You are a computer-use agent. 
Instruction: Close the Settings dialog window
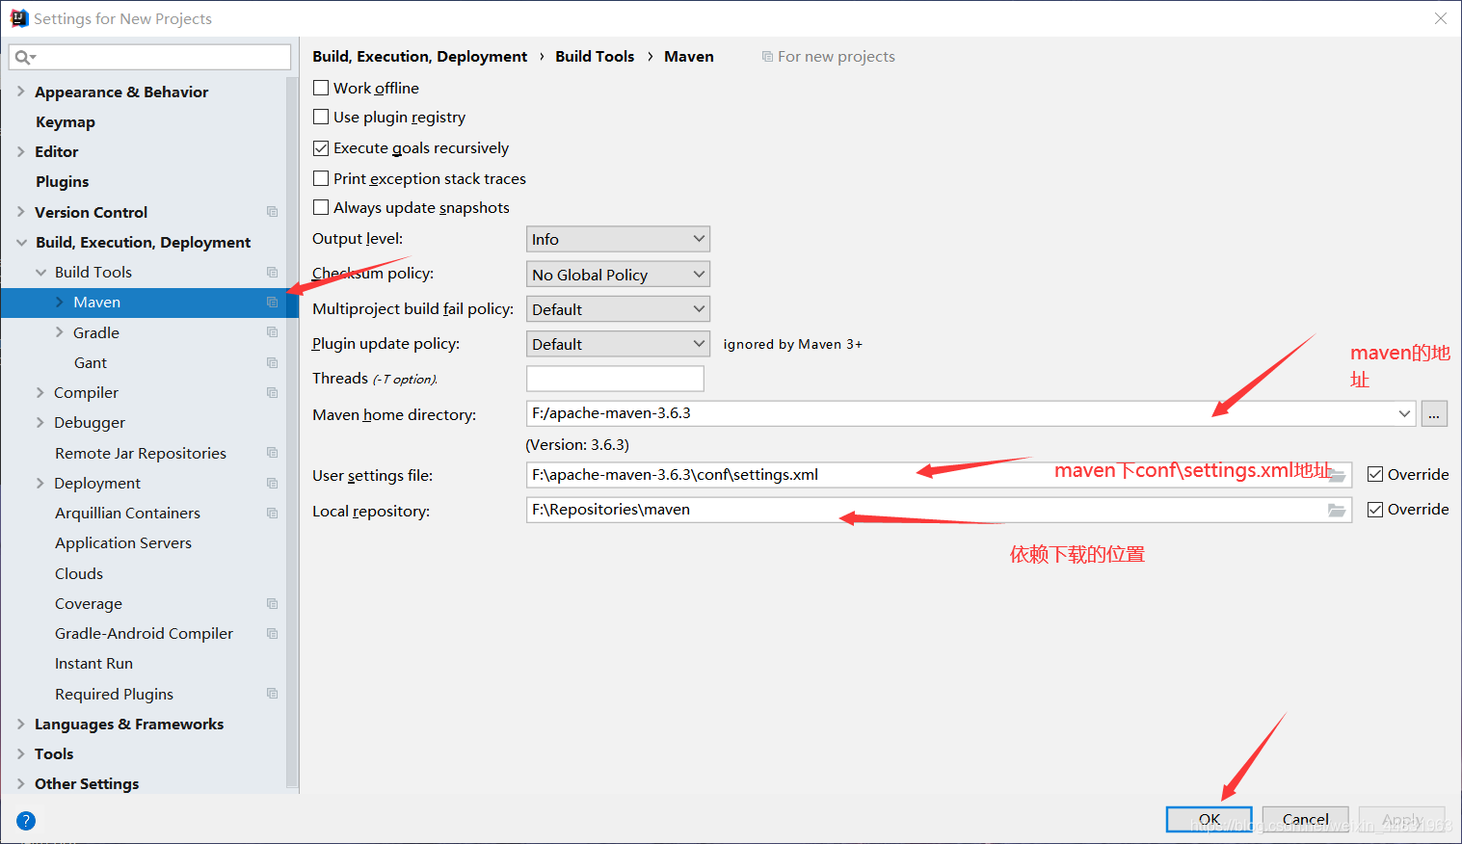(1441, 18)
